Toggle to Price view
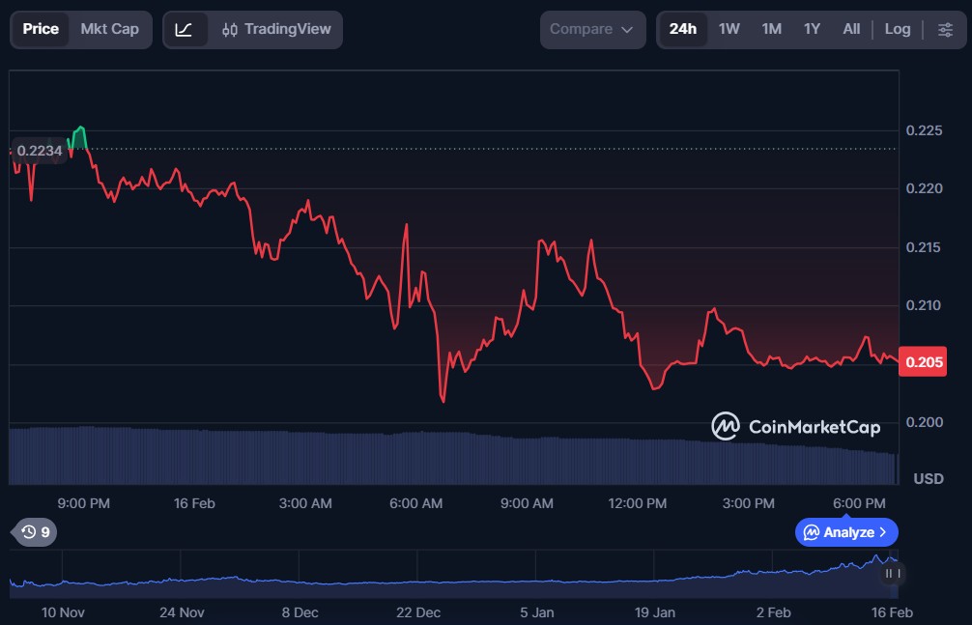Image resolution: width=972 pixels, height=625 pixels. tap(41, 29)
